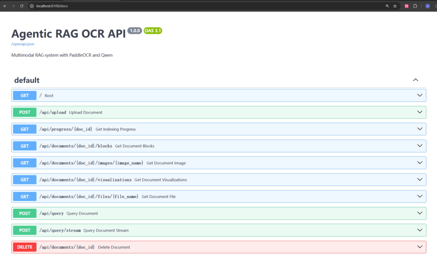Go back to the previous browser page

tap(5, 6)
